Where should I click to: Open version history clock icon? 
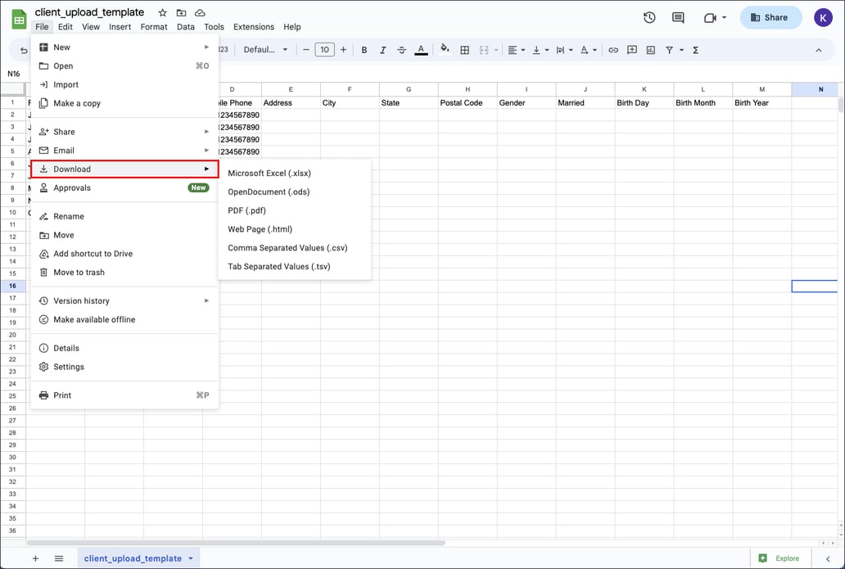point(649,17)
